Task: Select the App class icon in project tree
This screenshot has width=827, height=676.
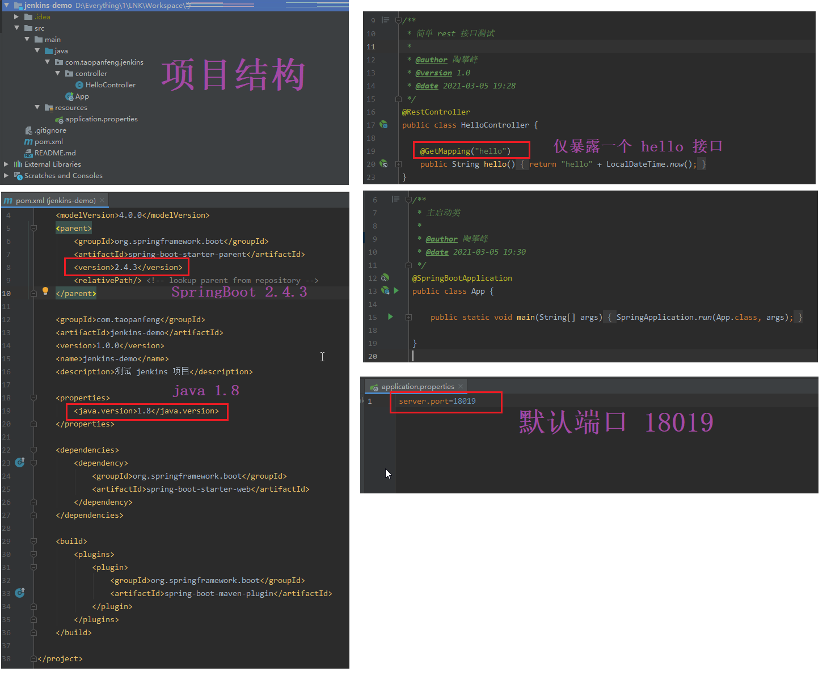Action: (69, 96)
